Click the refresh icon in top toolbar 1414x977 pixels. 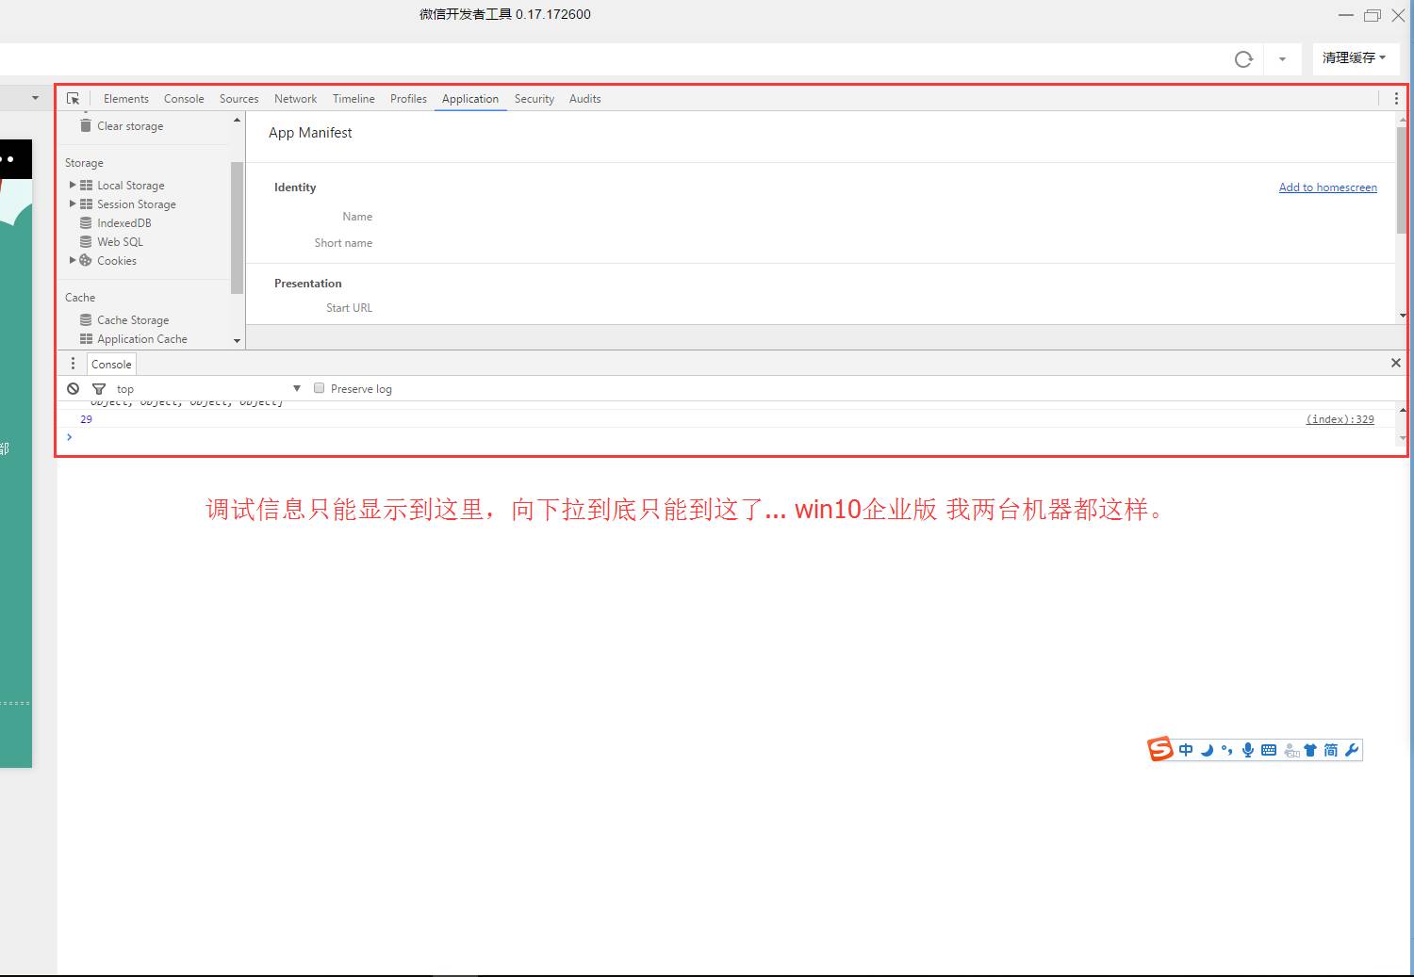pos(1243,59)
